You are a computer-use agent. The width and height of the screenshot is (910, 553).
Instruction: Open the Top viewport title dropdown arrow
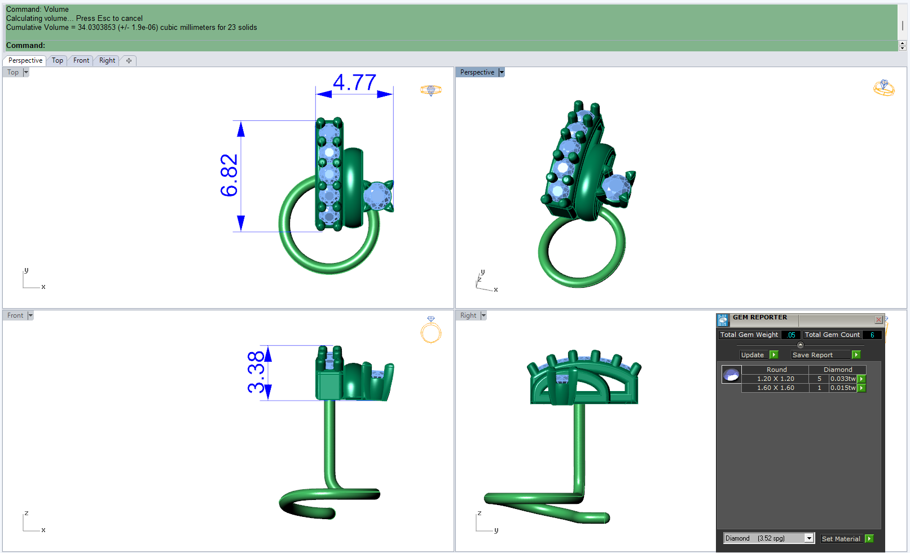[26, 72]
